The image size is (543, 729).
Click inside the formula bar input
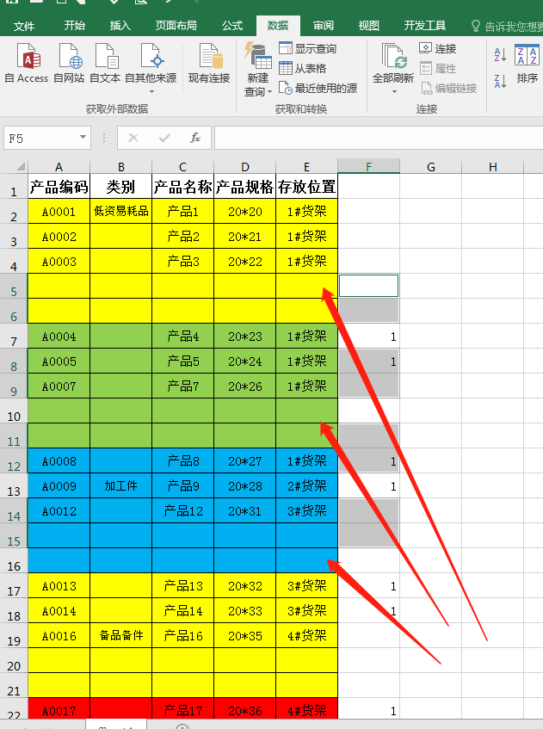pos(379,138)
